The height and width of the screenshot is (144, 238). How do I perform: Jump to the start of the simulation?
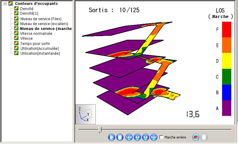pos(129,137)
